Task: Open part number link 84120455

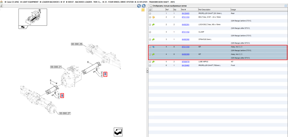Action: pos(185,13)
